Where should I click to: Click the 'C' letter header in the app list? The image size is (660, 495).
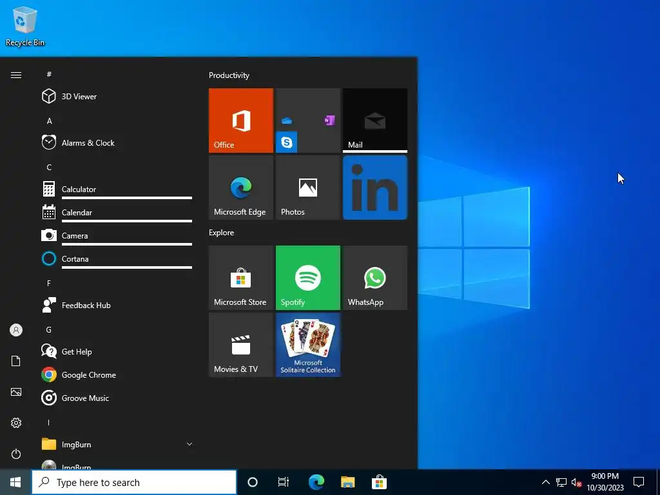(49, 167)
